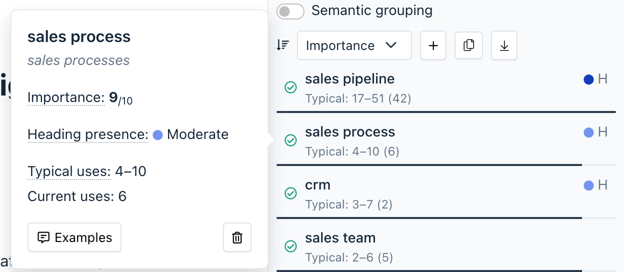Click the copy terms icon
Screen dimensions: 624x272
point(468,45)
